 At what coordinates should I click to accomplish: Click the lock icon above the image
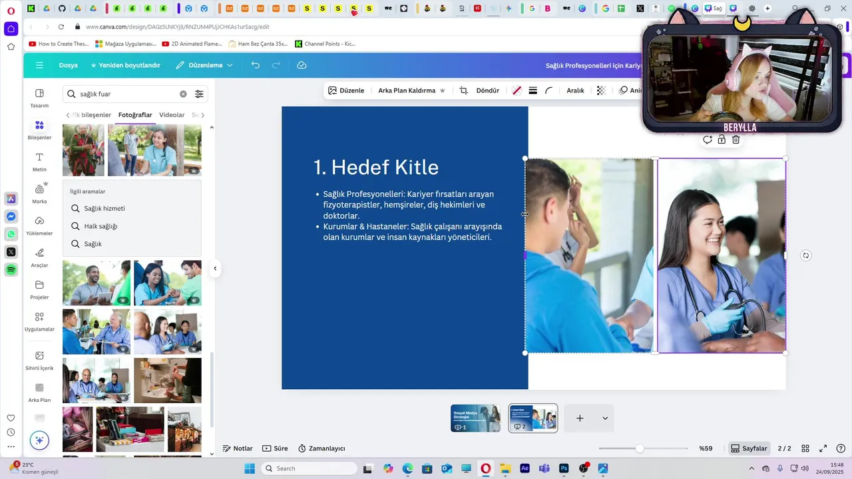pyautogui.click(x=722, y=140)
